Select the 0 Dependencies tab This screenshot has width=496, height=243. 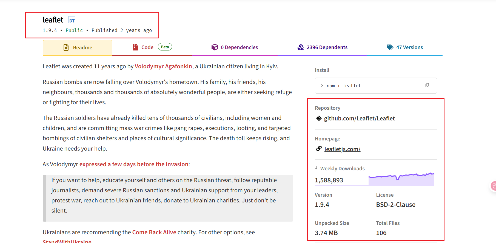click(235, 47)
